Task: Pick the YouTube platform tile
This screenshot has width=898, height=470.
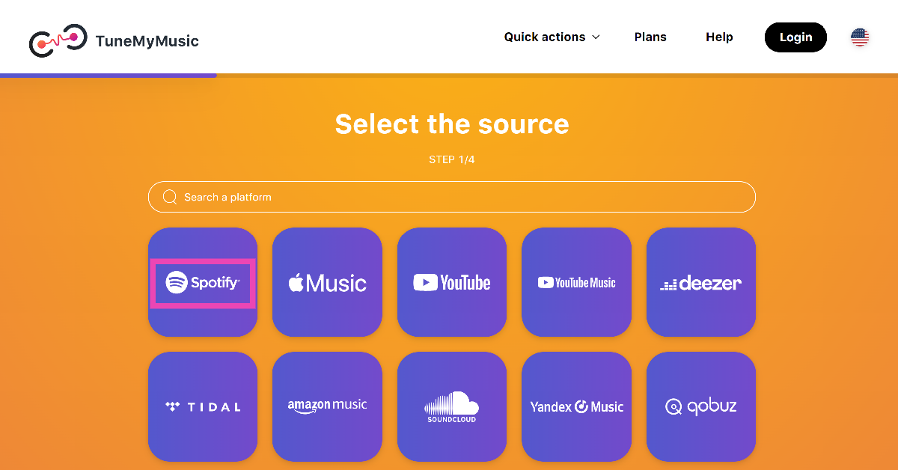Action: pos(452,283)
